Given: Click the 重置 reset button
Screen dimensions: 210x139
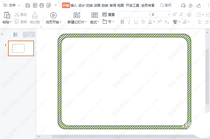Looking at the screenshot, I should coord(109,15).
